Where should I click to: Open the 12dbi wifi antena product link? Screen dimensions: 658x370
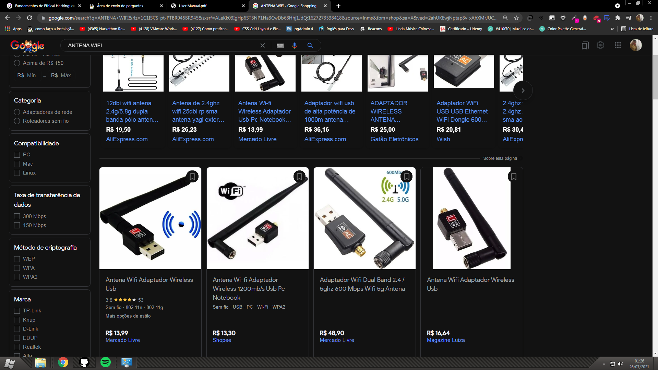tap(132, 111)
